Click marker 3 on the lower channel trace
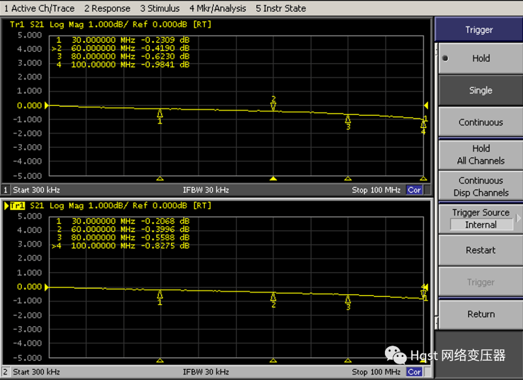 348,300
